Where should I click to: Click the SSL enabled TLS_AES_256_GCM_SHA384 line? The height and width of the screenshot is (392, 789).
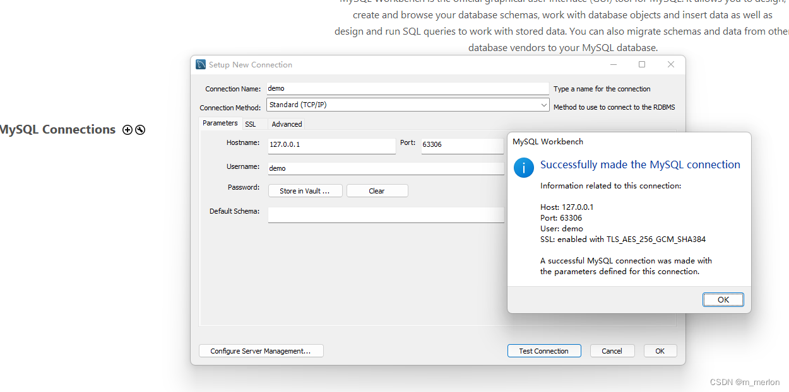coord(623,239)
